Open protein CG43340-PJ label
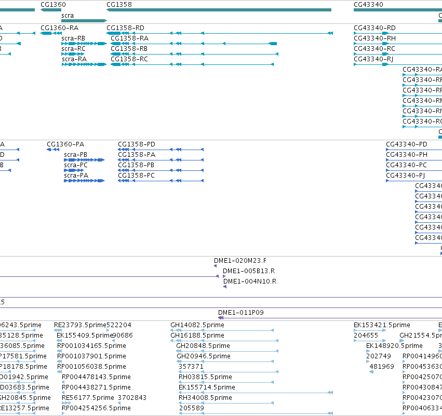442x416 pixels. tap(405, 176)
